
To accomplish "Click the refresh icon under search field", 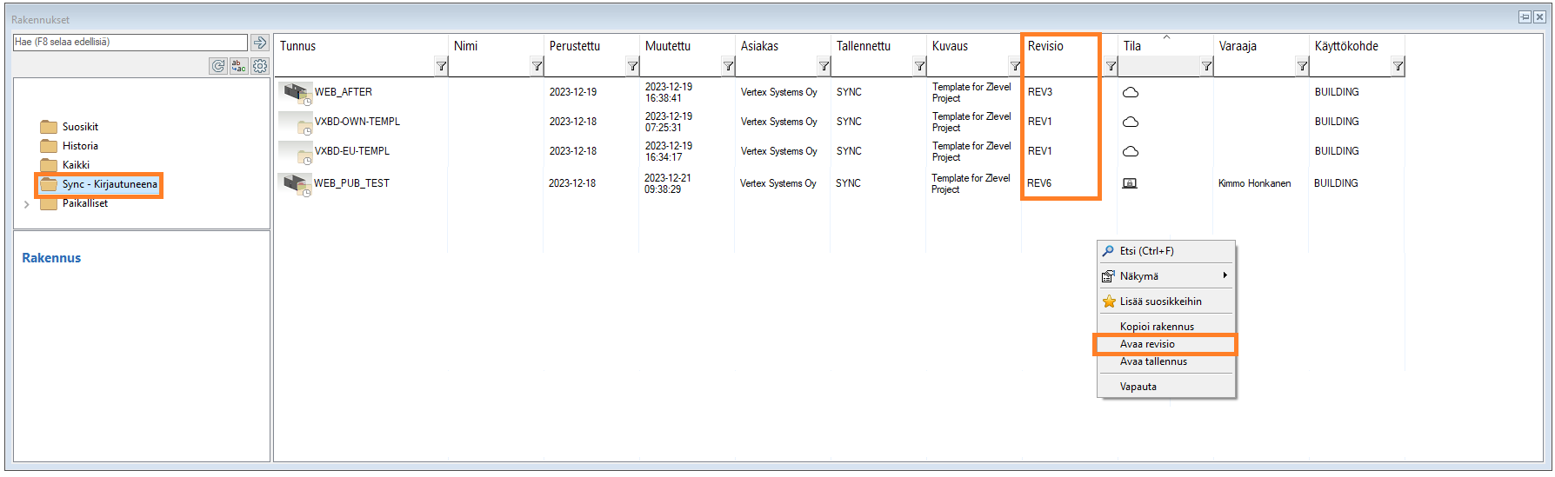I will coord(218,66).
